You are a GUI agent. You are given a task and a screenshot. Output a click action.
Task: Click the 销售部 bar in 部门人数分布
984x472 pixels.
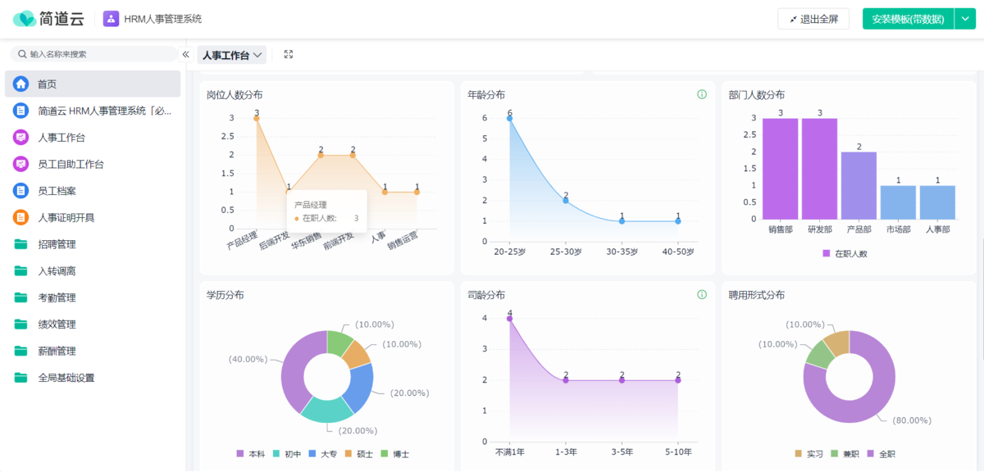pos(780,168)
